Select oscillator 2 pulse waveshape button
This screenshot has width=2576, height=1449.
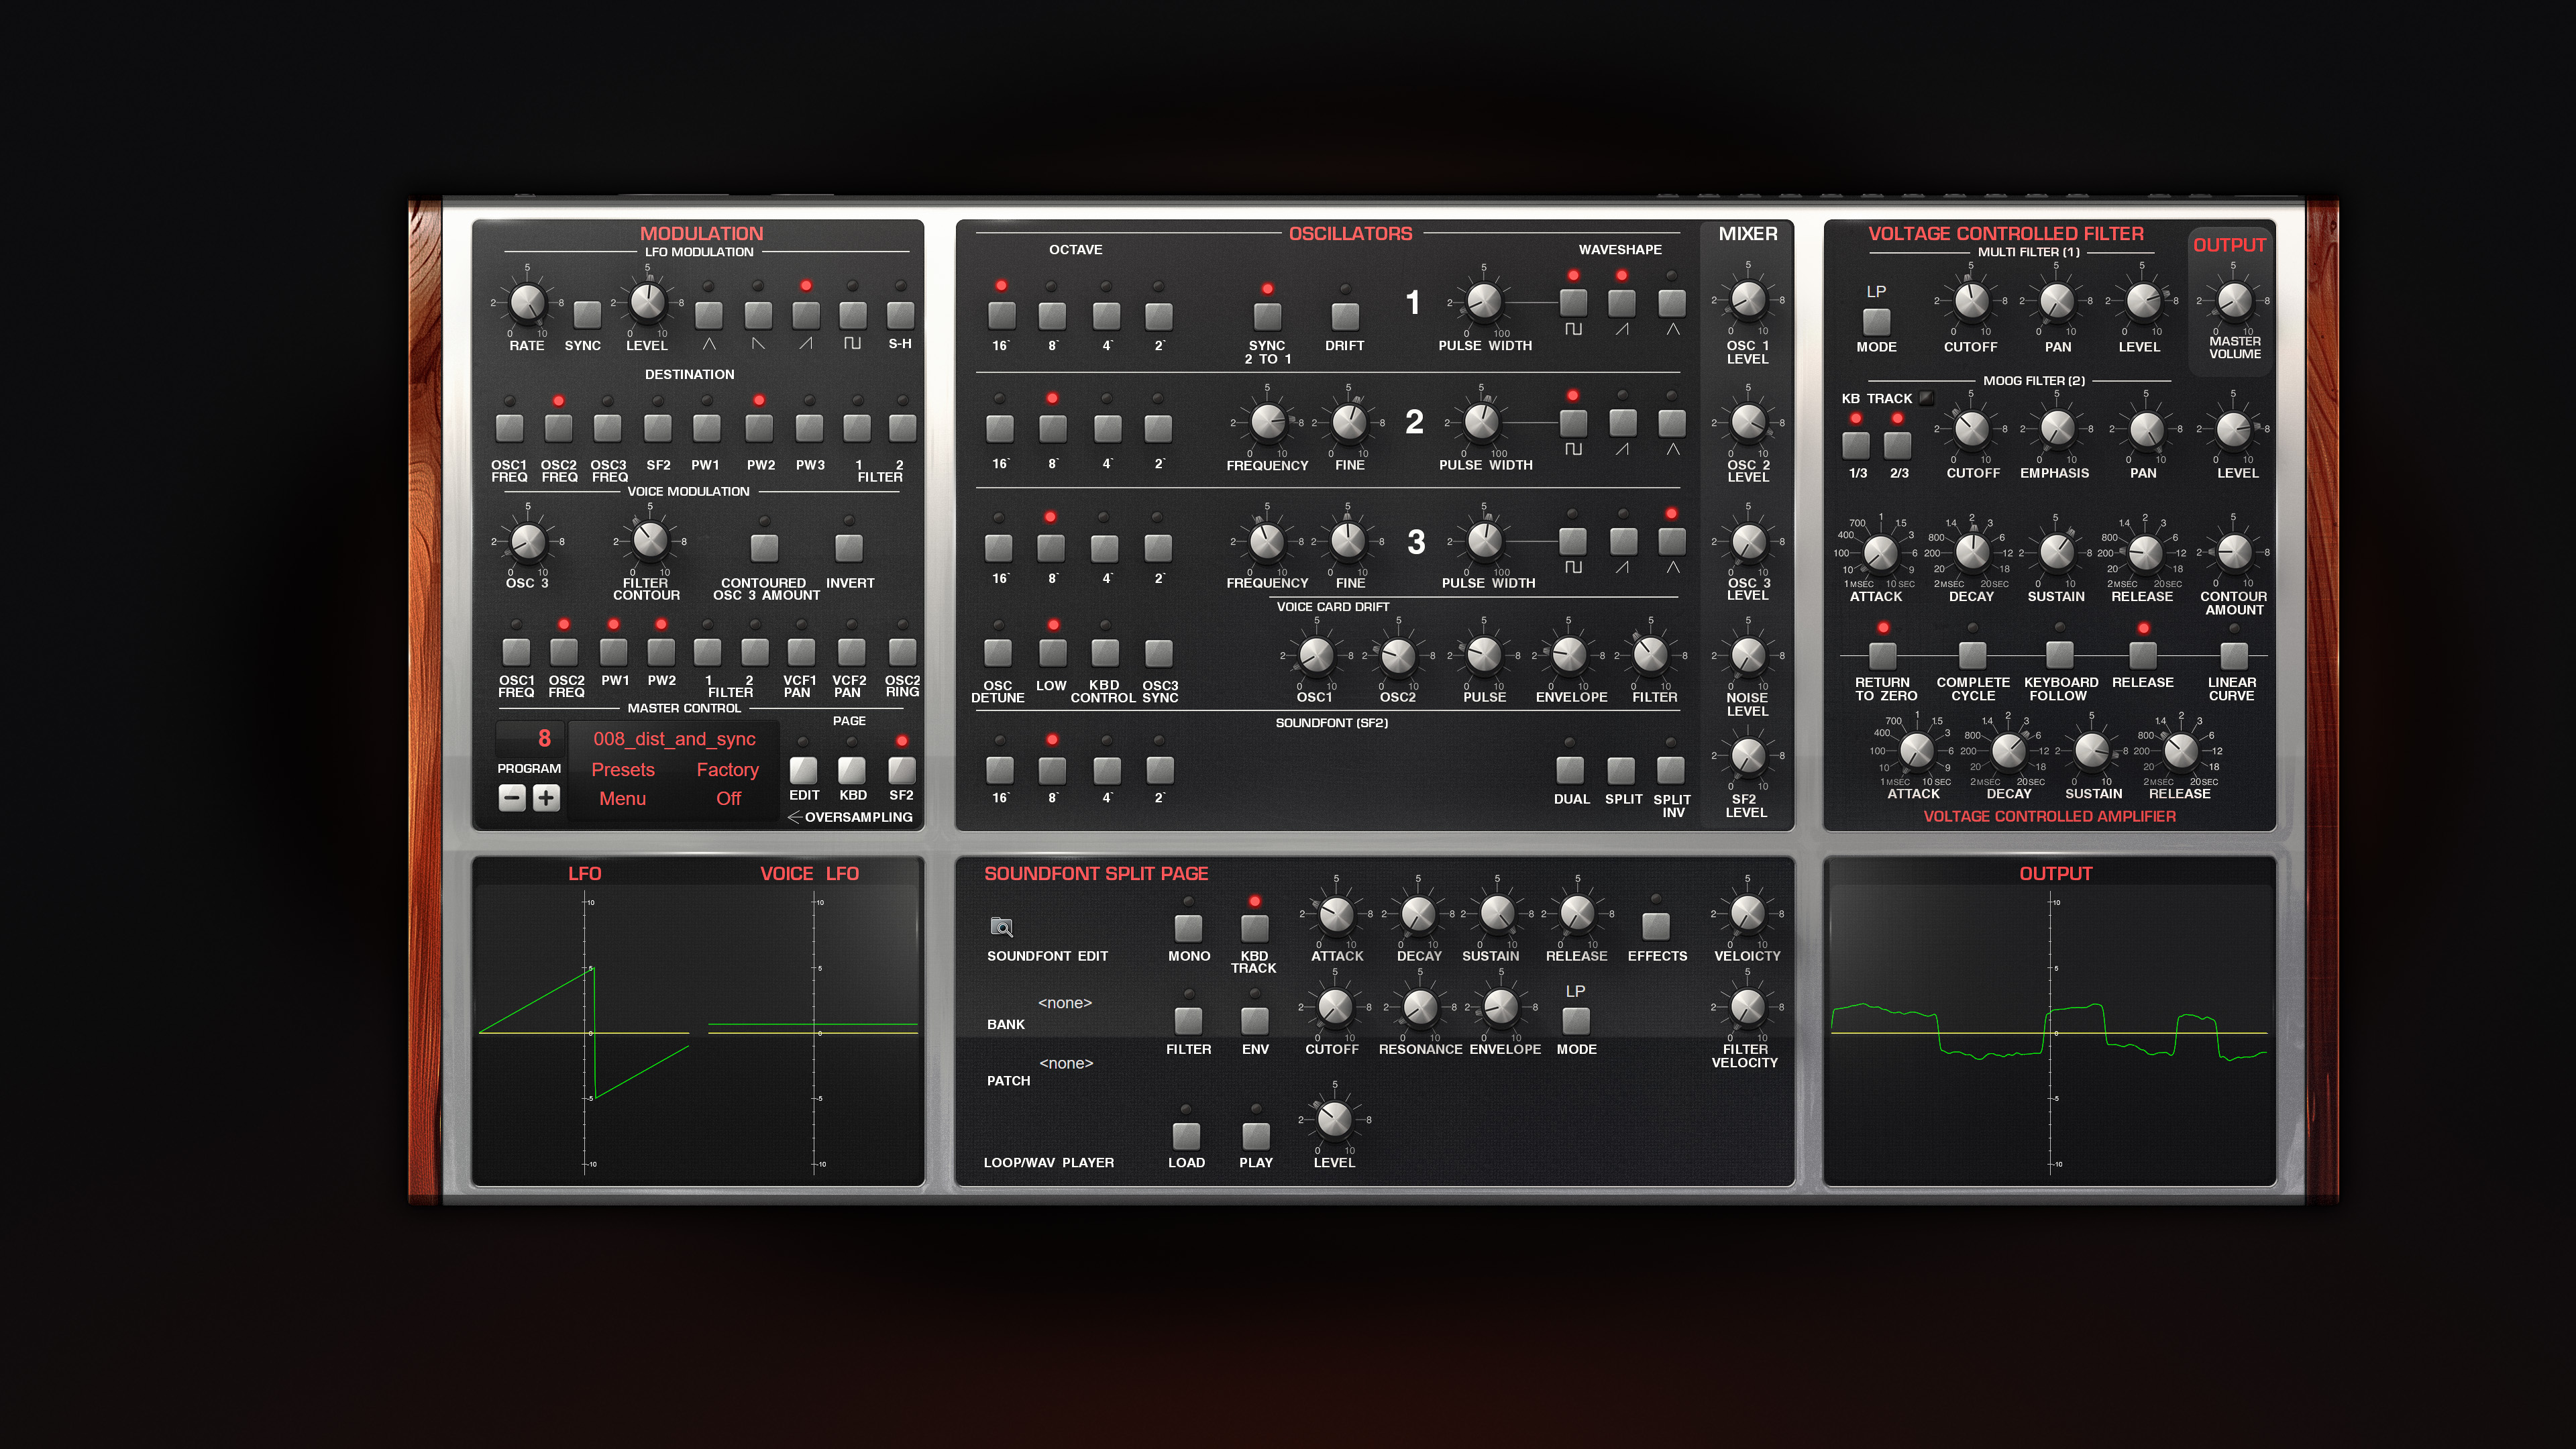point(1573,423)
